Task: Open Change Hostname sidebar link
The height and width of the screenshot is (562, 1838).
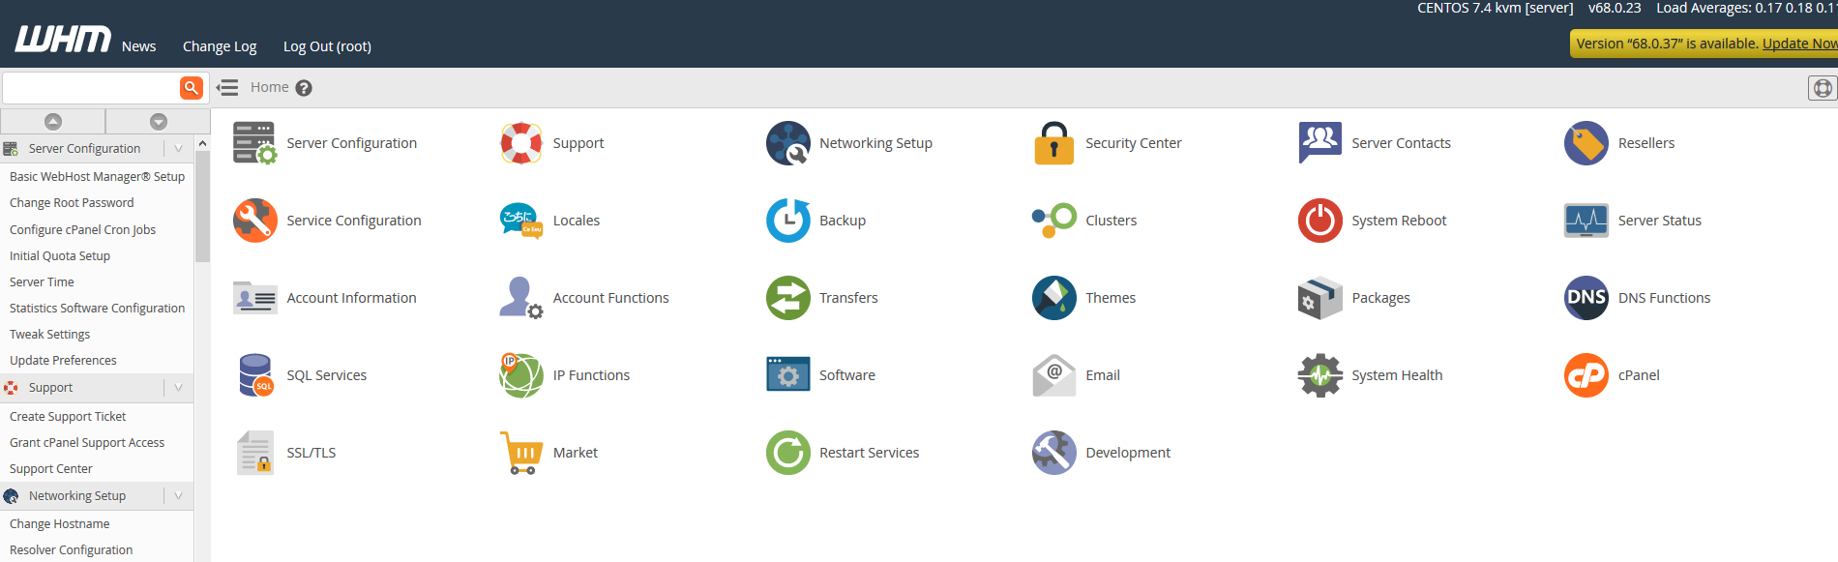Action: coord(60,524)
